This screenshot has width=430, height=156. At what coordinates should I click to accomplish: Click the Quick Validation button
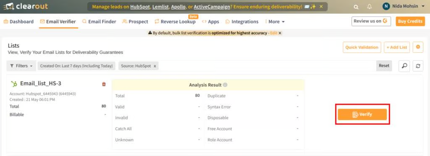[362, 47]
